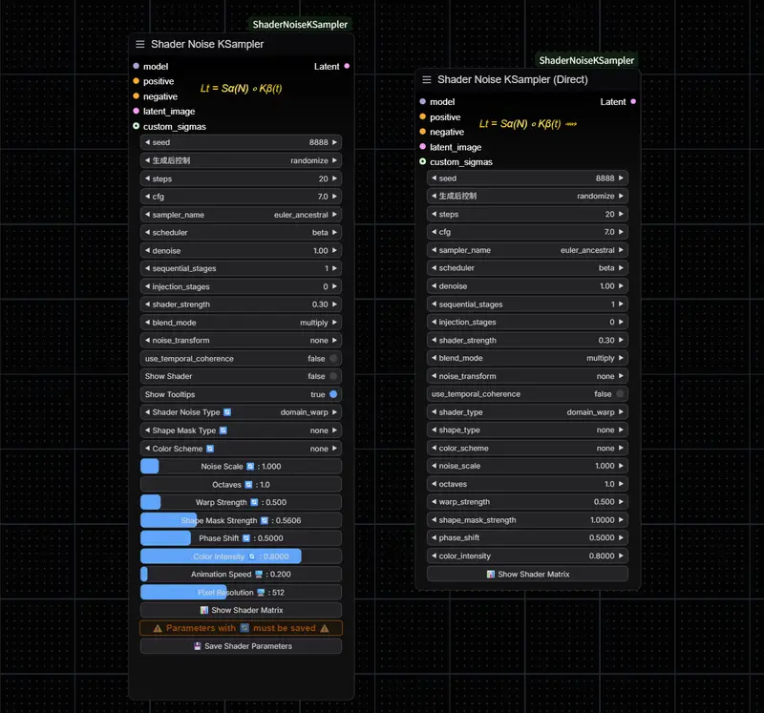764x713 pixels.
Task: Click the ShaderNoiseKSampler badge above the Direct node
Action: [586, 60]
